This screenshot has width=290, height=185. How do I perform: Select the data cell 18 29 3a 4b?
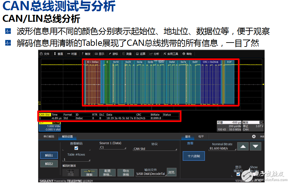click(x=121, y=118)
